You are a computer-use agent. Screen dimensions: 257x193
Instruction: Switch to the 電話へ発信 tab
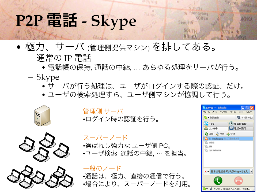point(241,128)
